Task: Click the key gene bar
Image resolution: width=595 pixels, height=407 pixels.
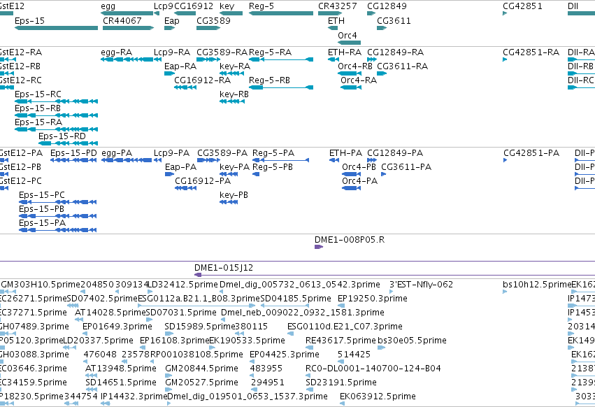Action: coord(231,13)
